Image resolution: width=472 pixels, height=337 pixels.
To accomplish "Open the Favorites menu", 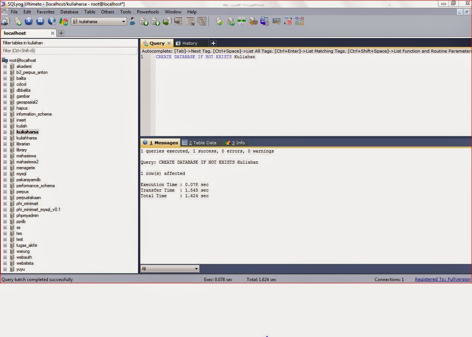I will [x=46, y=12].
